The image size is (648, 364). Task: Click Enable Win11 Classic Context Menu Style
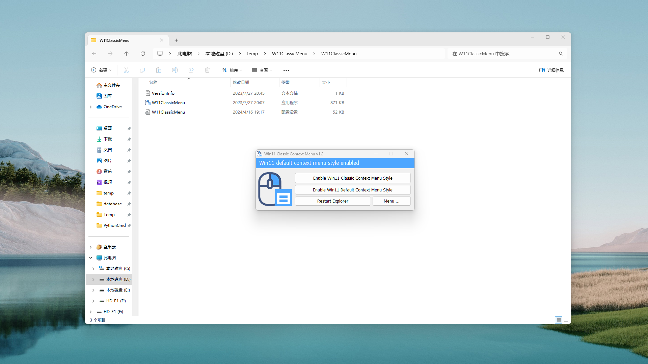(x=353, y=178)
